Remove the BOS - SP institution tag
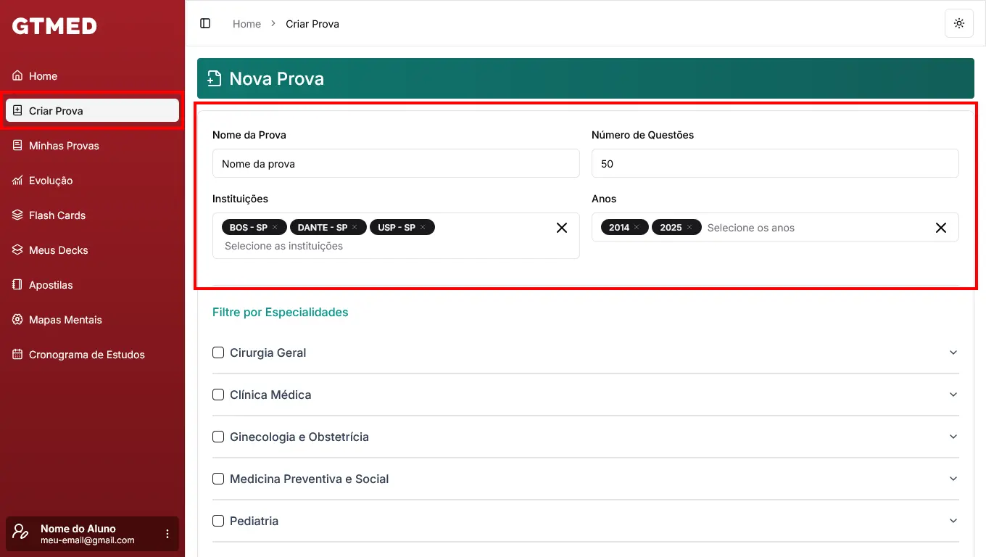This screenshot has height=557, width=986. click(275, 228)
